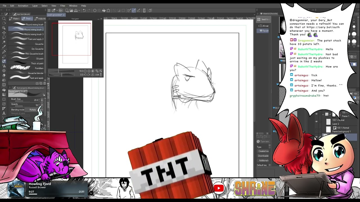The width and height of the screenshot is (360, 202).
Task: Click the Undo arrow in command bar
Action: [84, 10]
